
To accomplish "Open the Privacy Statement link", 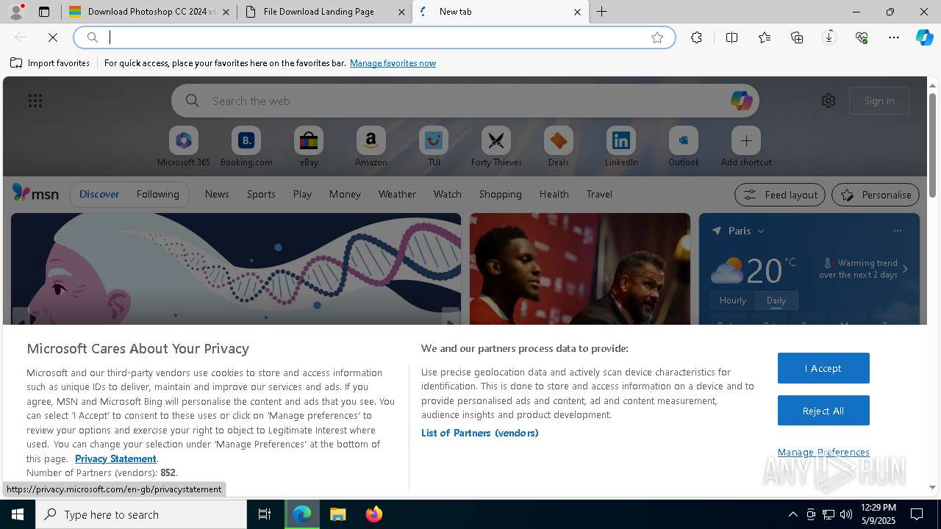I will point(115,458).
